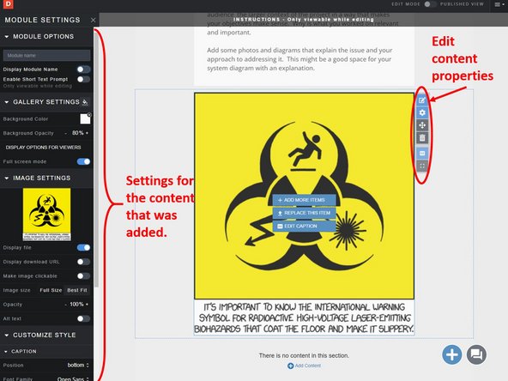This screenshot has width=508, height=381.
Task: Click the plus icon next to Add Content
Action: (290, 366)
